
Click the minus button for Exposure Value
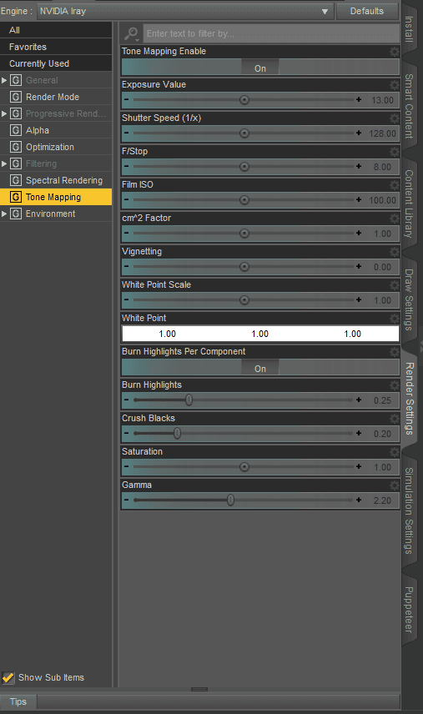126,100
